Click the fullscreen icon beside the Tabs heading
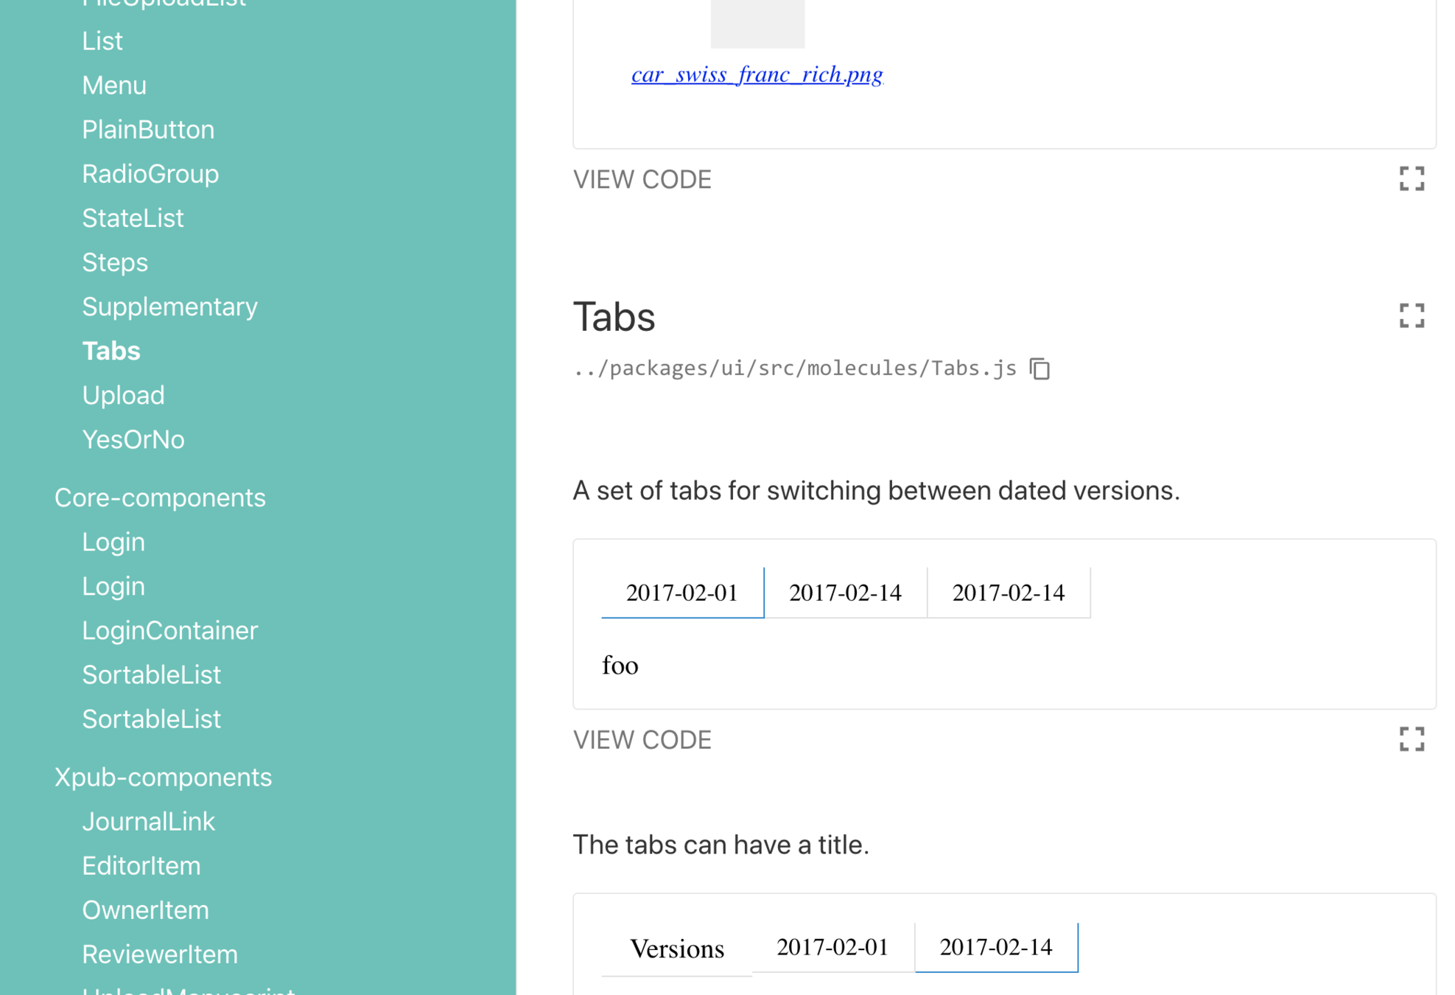 1411,315
